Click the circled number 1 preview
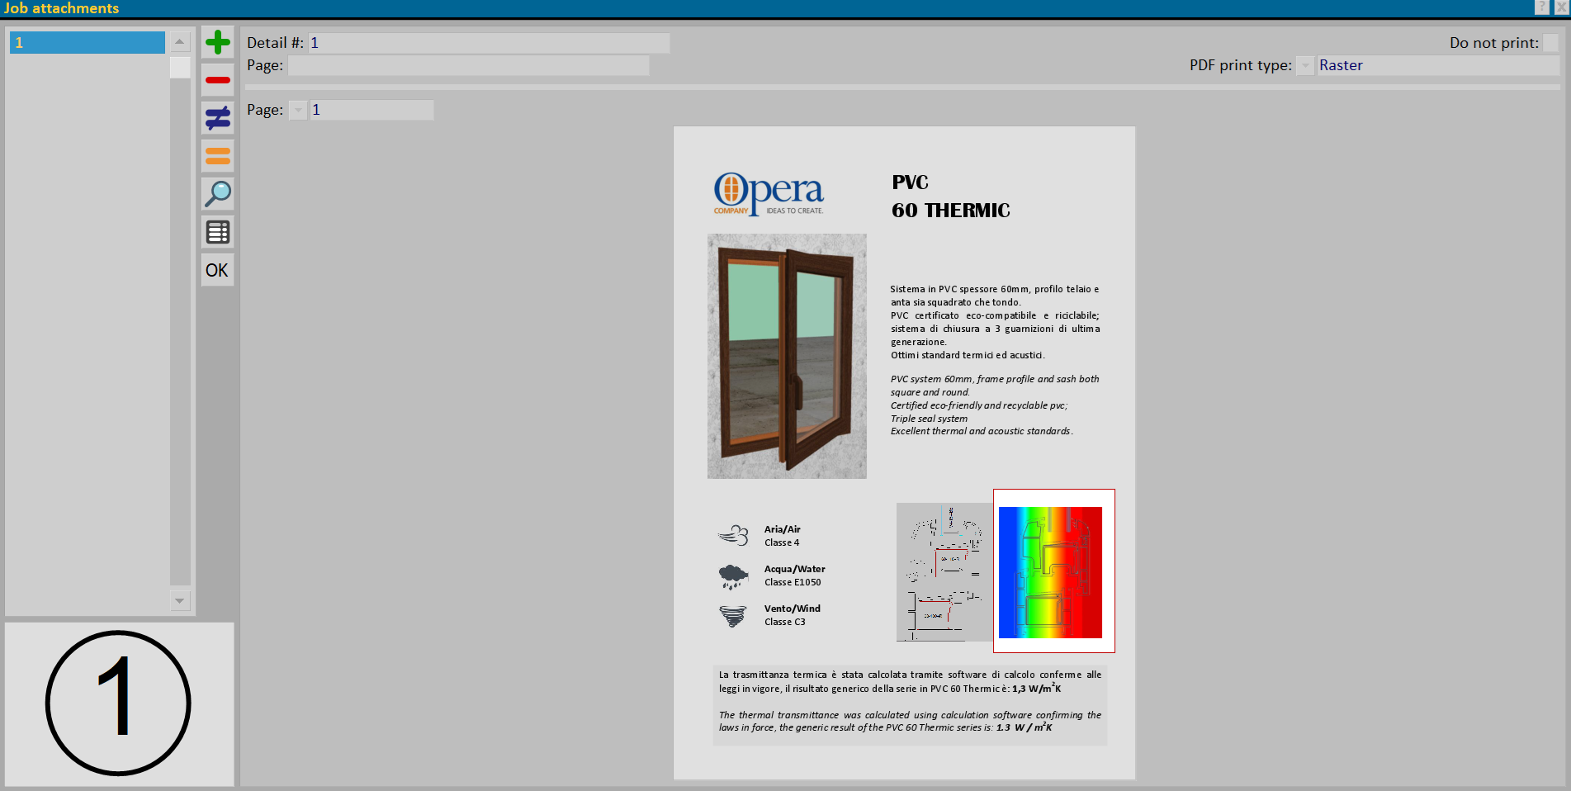Viewport: 1571px width, 791px height. click(119, 703)
